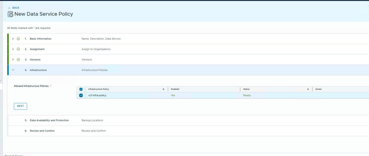Expand the Basic Information step
The height and width of the screenshot is (156, 369).
[13, 38]
